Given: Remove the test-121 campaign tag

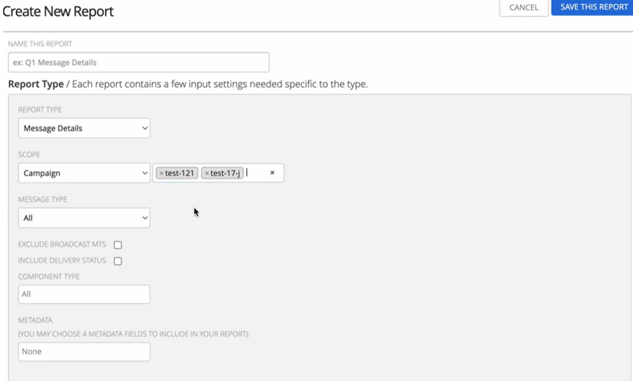Looking at the screenshot, I should (161, 173).
